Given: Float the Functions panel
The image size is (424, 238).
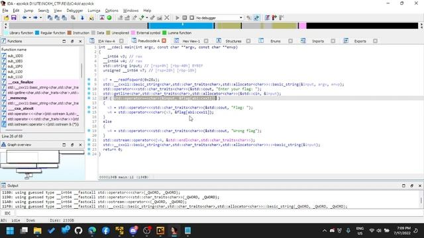Looking at the screenshot, I should click(72, 41).
